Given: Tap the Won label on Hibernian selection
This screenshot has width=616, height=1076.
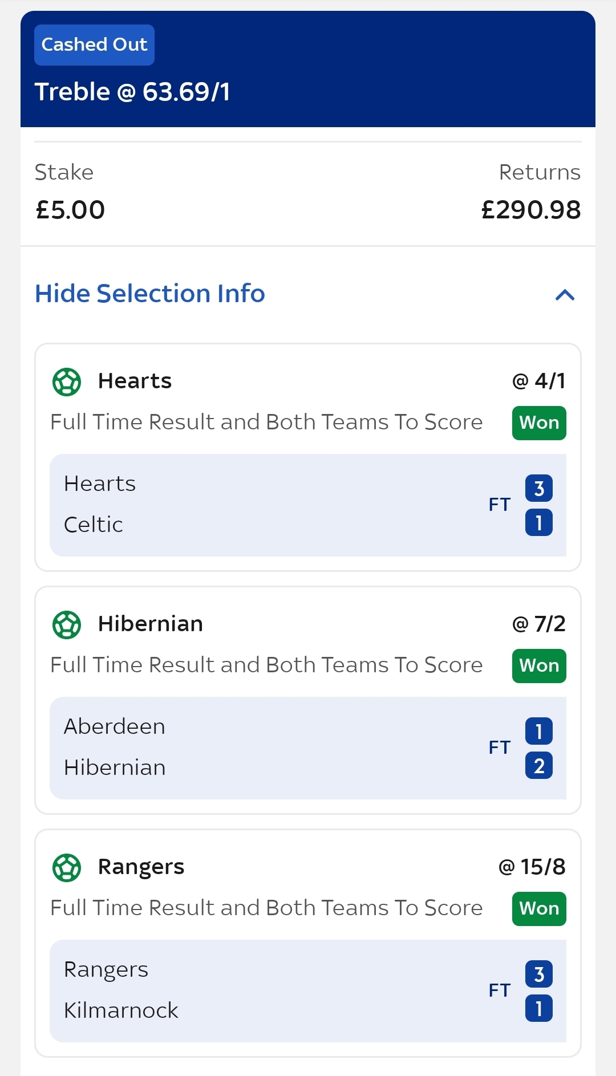Looking at the screenshot, I should pyautogui.click(x=539, y=666).
